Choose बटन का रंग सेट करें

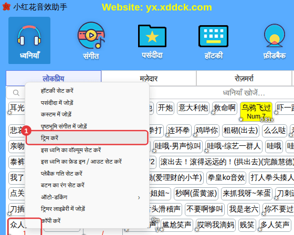click(x=87, y=185)
